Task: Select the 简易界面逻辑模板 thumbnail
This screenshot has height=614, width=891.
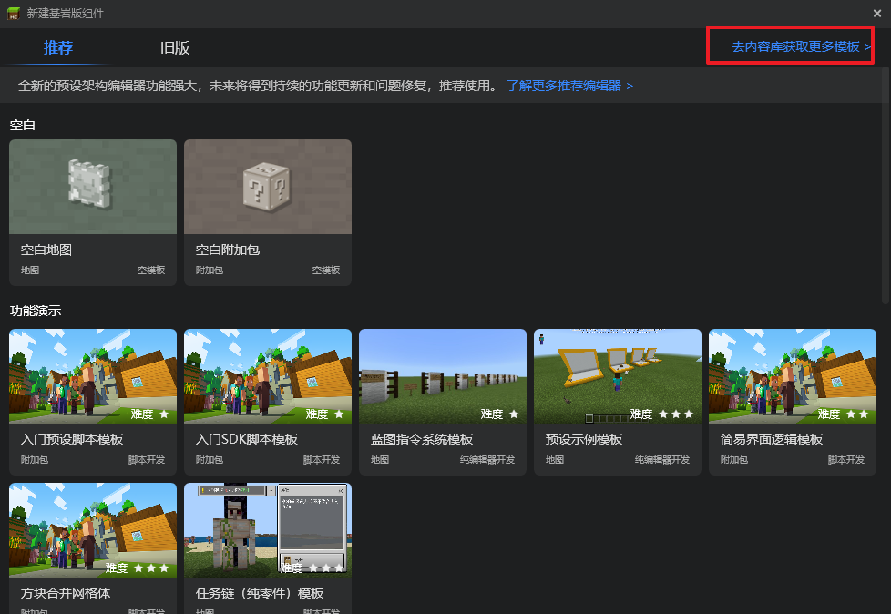Action: (x=793, y=376)
